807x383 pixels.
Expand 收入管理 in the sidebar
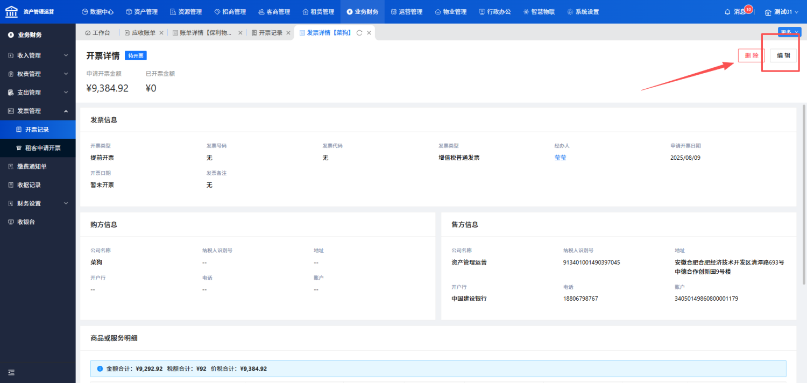[38, 55]
